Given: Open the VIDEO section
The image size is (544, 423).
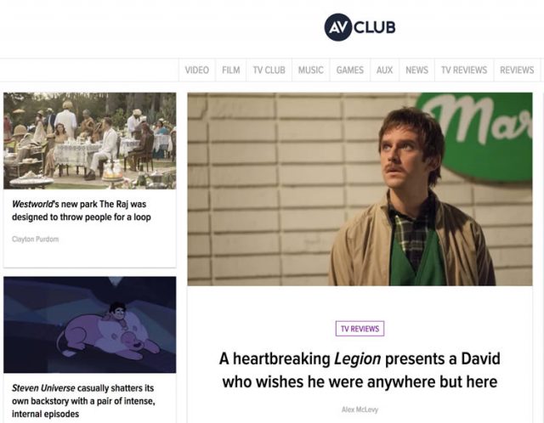Looking at the screenshot, I should point(196,70).
